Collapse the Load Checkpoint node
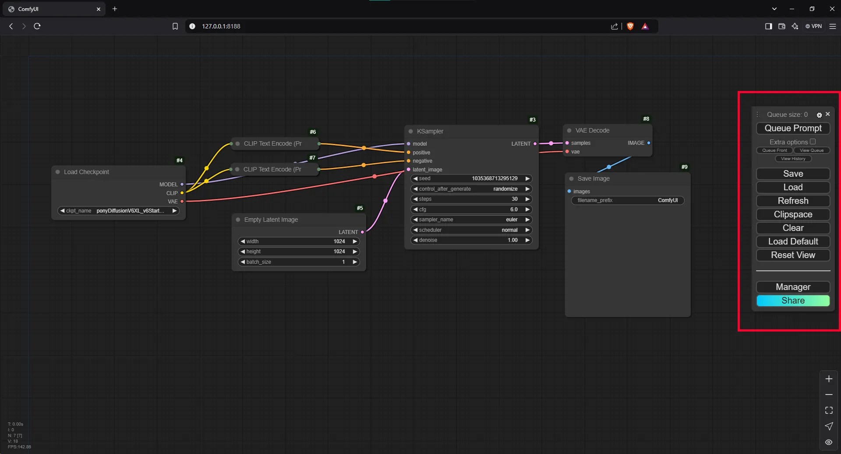841x454 pixels. point(58,172)
